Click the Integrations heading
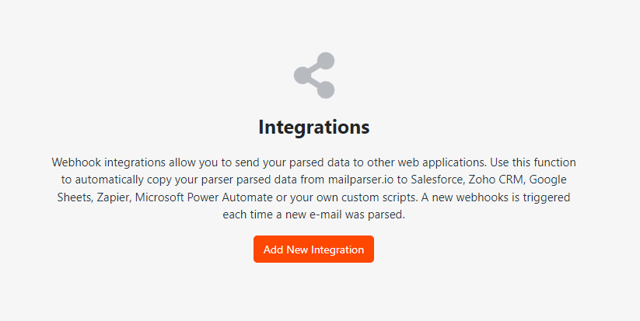 [314, 127]
